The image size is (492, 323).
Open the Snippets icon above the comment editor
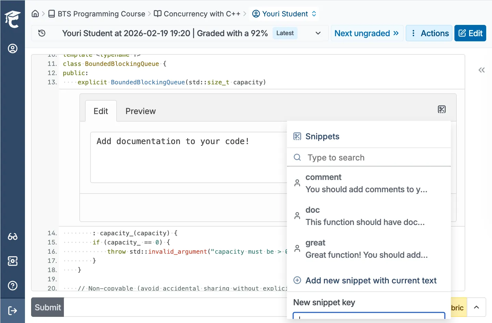pyautogui.click(x=442, y=110)
